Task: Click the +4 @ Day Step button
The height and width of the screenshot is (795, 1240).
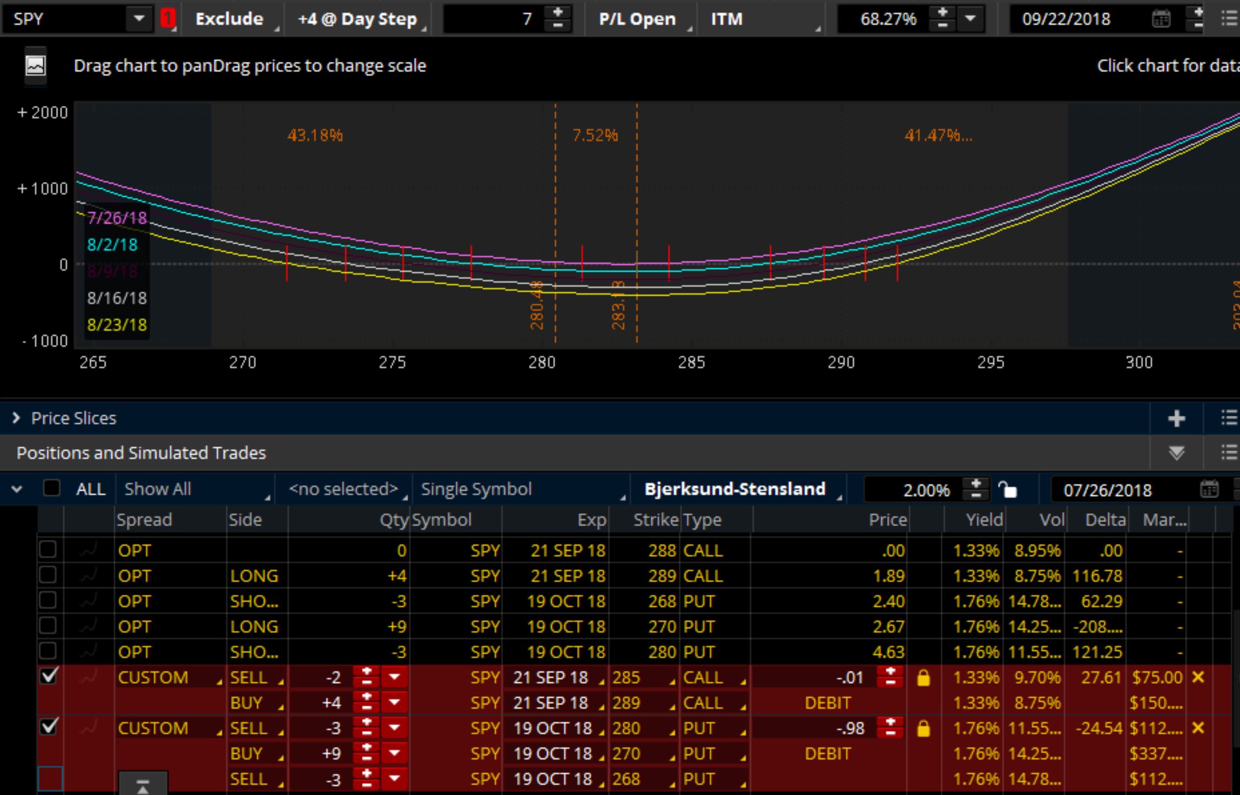Action: [x=357, y=19]
